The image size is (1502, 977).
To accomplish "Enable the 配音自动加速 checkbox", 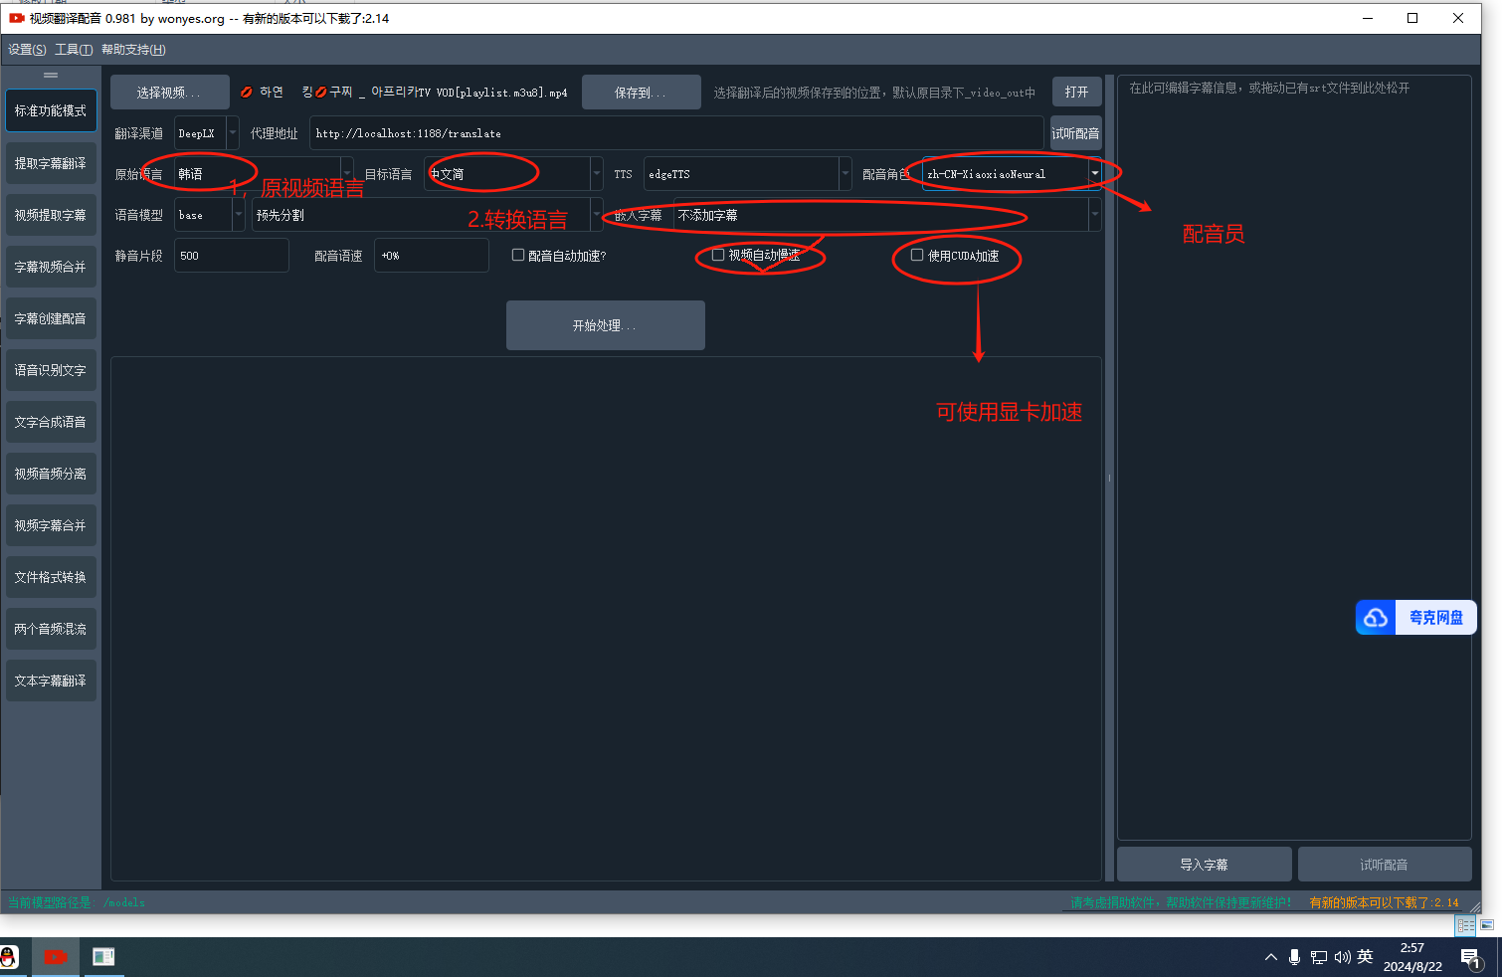I will click(518, 256).
